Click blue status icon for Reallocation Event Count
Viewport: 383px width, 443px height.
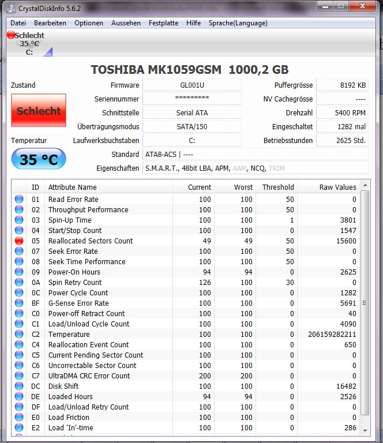click(x=19, y=345)
